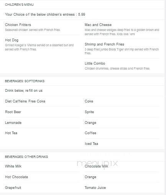Choose the Chocolate Milk item
Image resolution: width=166 pixels, height=195 pixels.
pos(96,166)
